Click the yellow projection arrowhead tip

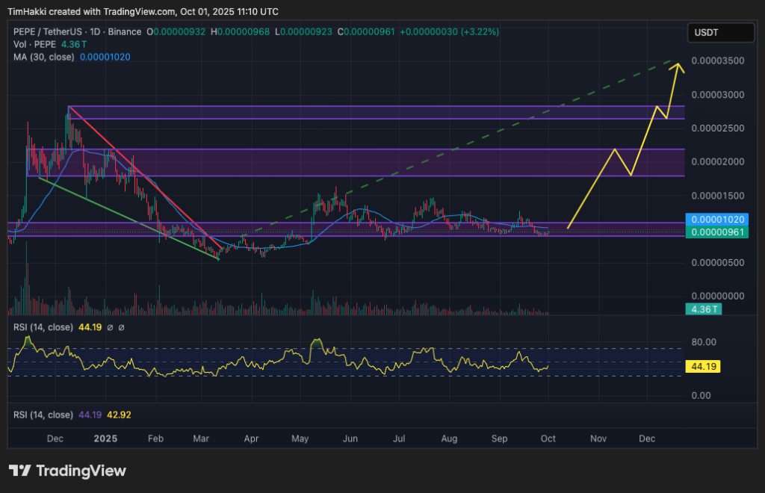click(678, 65)
